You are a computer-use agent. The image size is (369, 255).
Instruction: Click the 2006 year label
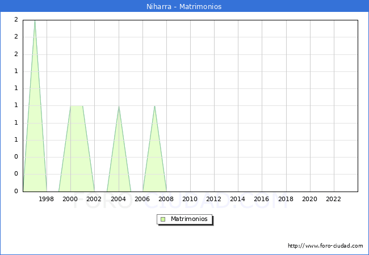[x=142, y=199]
